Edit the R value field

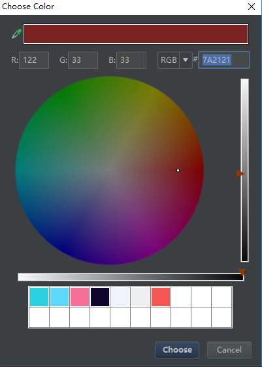point(34,60)
